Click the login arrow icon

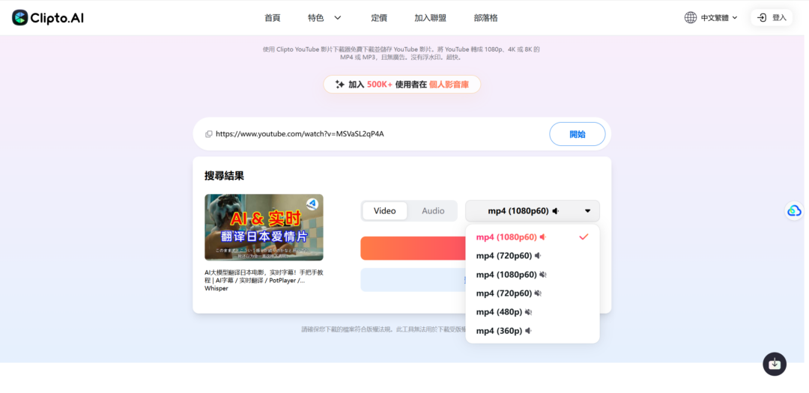point(762,17)
